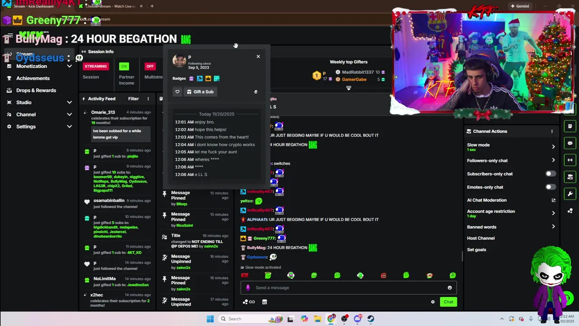Image resolution: width=579 pixels, height=326 pixels.
Task: Click Gift a Sub button
Action: (200, 92)
